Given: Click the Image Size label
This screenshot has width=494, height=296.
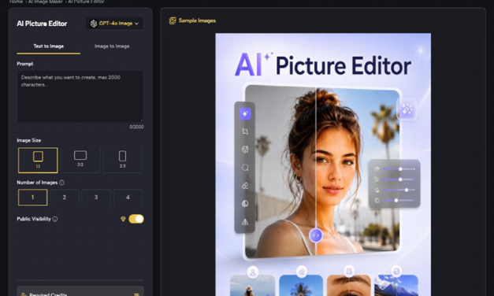Looking at the screenshot, I should pyautogui.click(x=29, y=140).
